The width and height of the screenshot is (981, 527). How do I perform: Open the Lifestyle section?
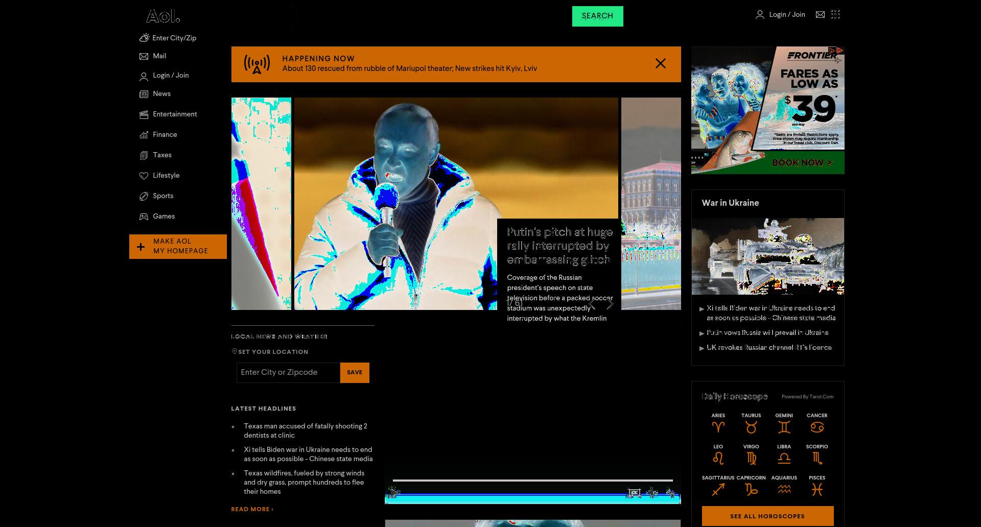pyautogui.click(x=166, y=176)
